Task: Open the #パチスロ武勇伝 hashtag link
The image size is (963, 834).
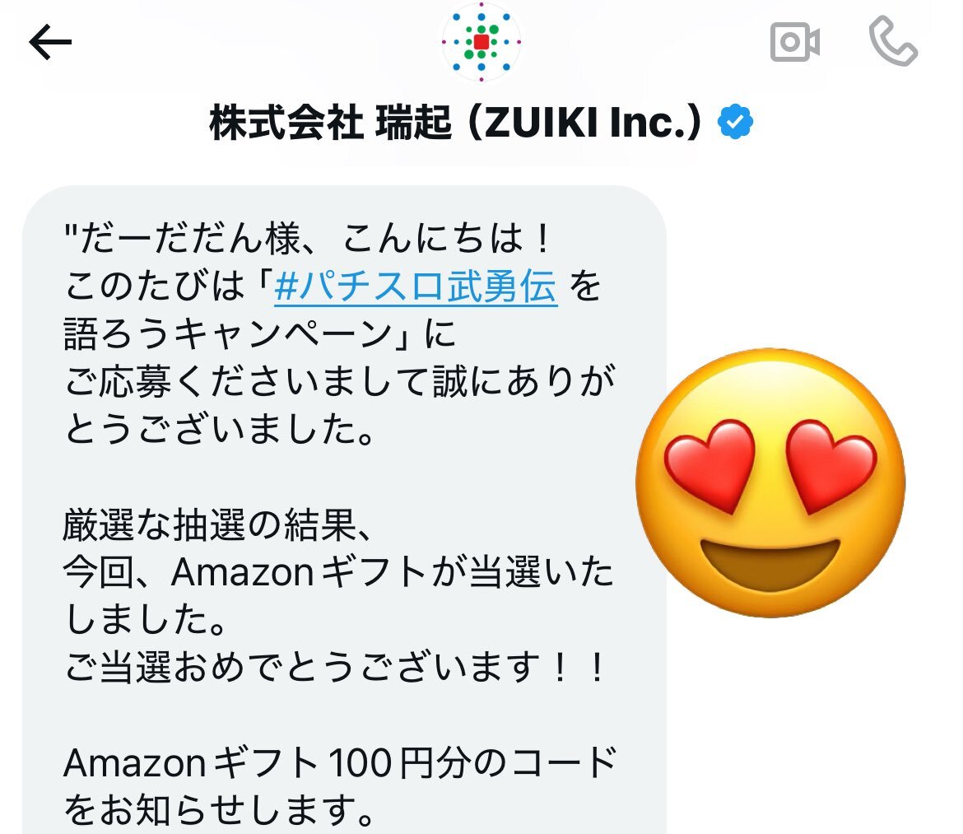Action: pyautogui.click(x=416, y=287)
